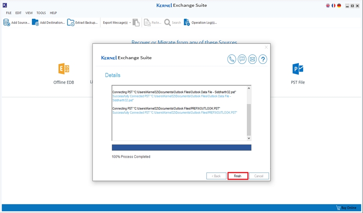Click the log scrollbar up arrow
The height and width of the screenshot is (213, 363).
point(249,88)
